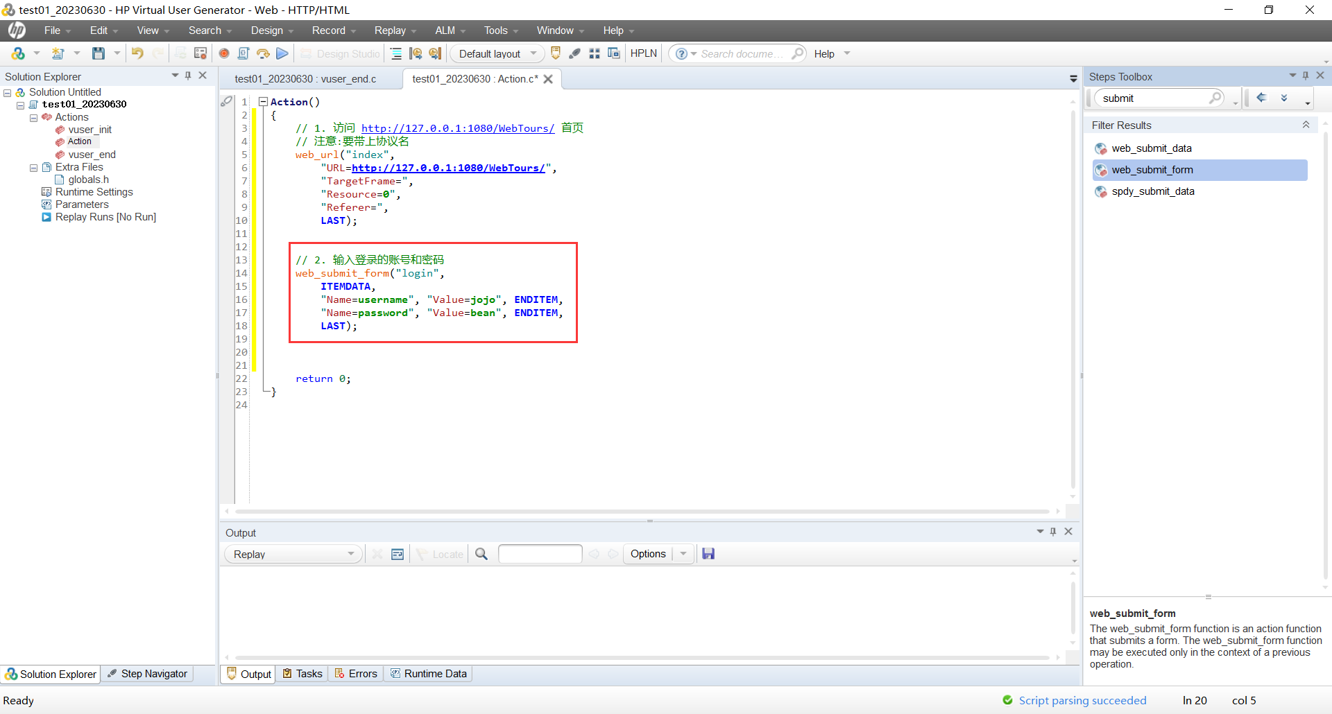Save the output log with the floppy icon
Viewport: 1332px width, 714px height.
tap(708, 554)
